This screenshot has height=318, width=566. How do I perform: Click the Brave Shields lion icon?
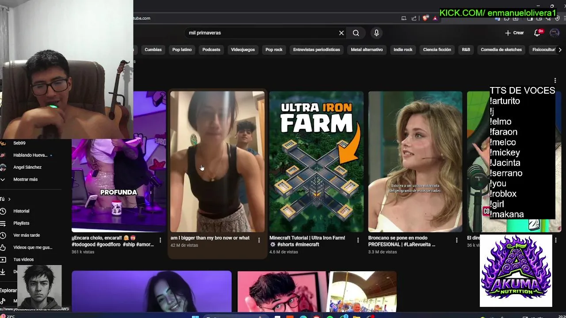click(425, 18)
